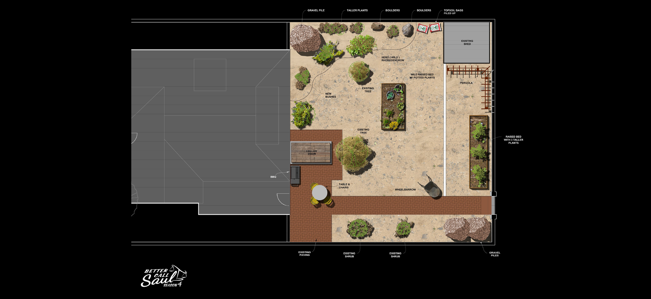Click the 'WILD RAISED BED W/ POTTED PLANTS' label
Image resolution: width=651 pixels, height=299 pixels.
point(422,76)
